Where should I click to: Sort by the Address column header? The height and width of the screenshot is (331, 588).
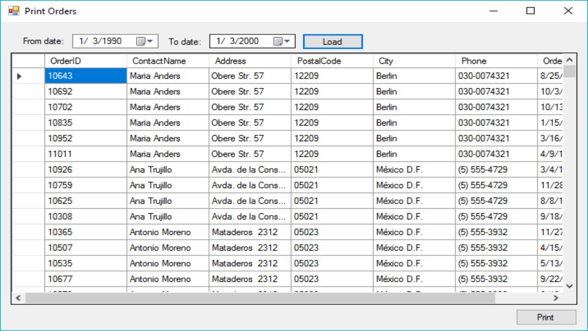(250, 61)
